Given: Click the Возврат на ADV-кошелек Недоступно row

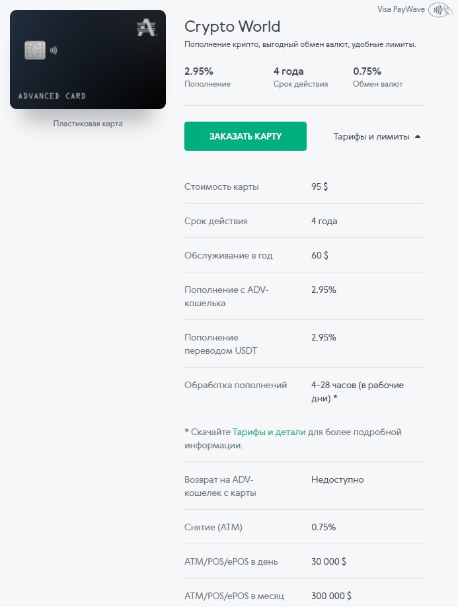Looking at the screenshot, I should coord(305,486).
